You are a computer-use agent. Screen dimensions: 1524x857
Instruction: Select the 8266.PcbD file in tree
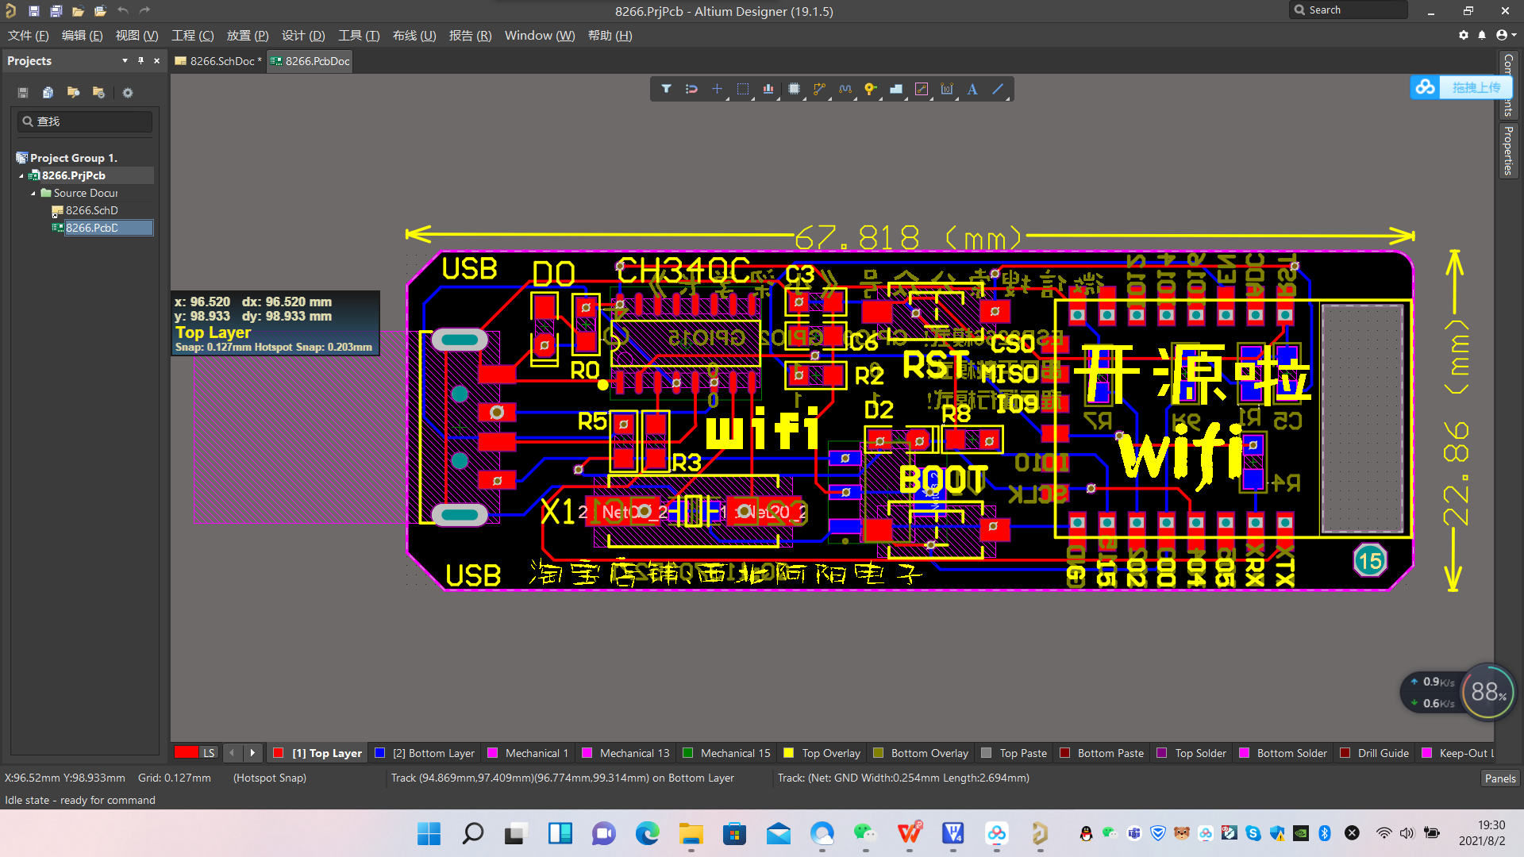[x=102, y=228]
